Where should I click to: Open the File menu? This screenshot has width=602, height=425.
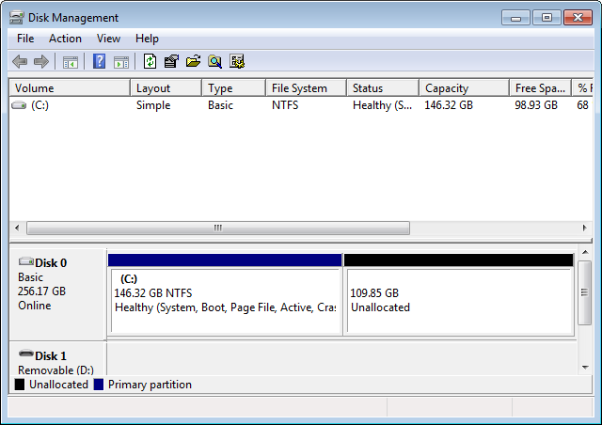(x=25, y=39)
